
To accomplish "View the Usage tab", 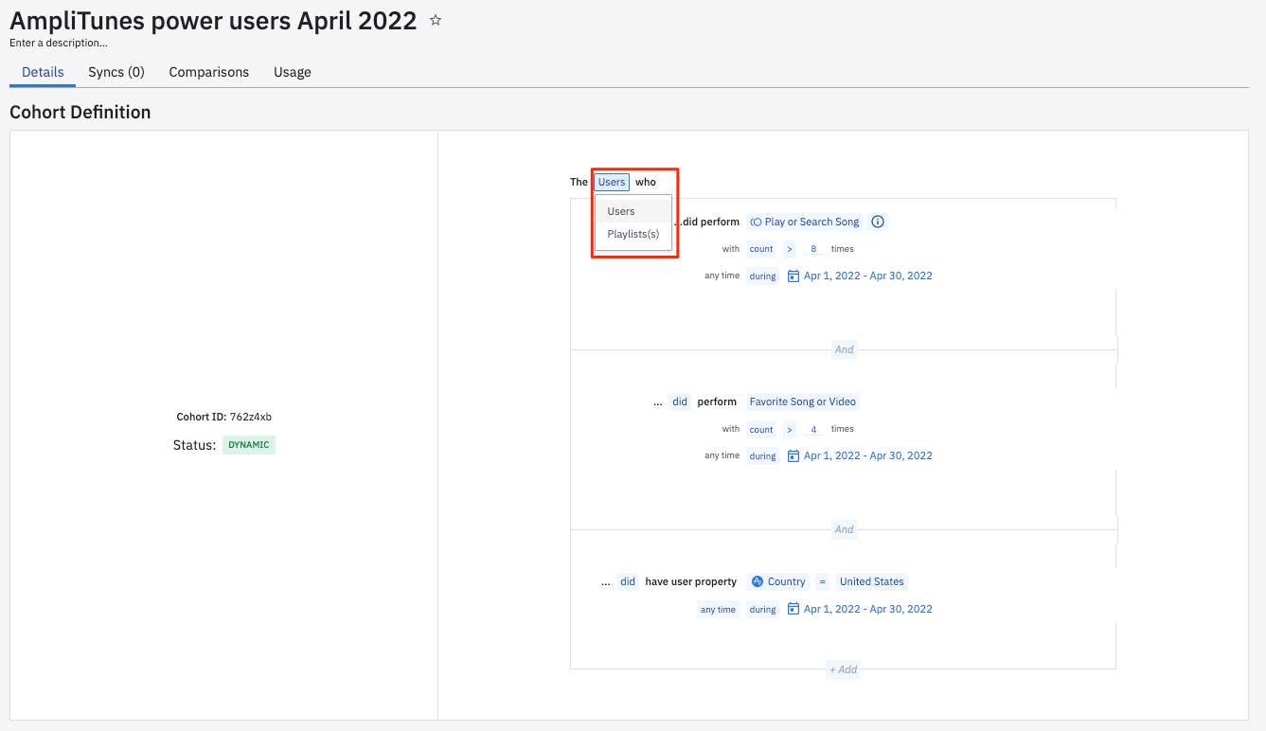I will (293, 72).
